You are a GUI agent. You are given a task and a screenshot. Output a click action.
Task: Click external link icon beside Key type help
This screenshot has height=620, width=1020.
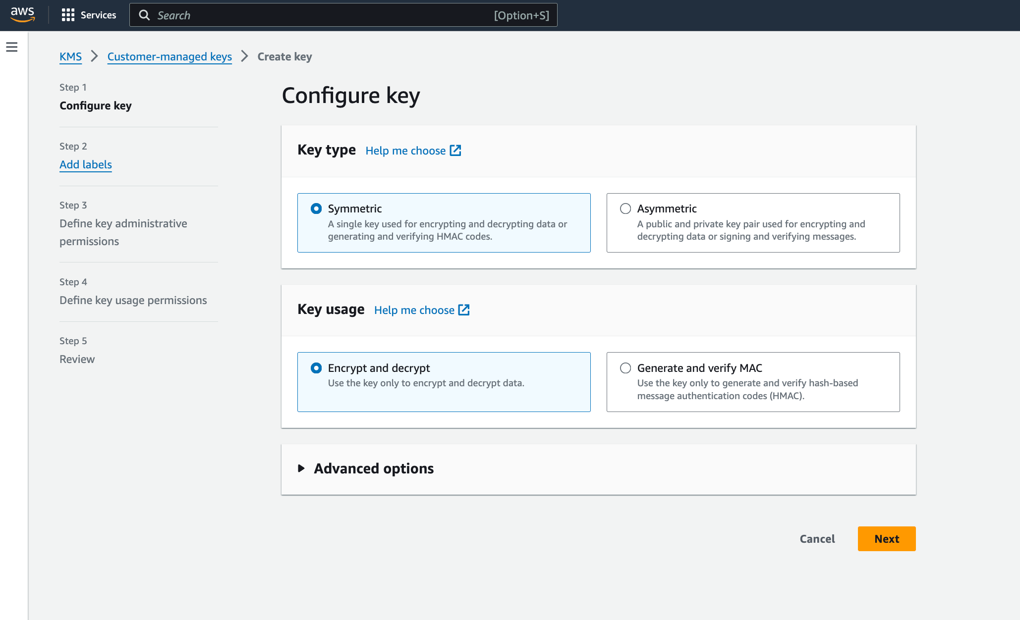[455, 151]
